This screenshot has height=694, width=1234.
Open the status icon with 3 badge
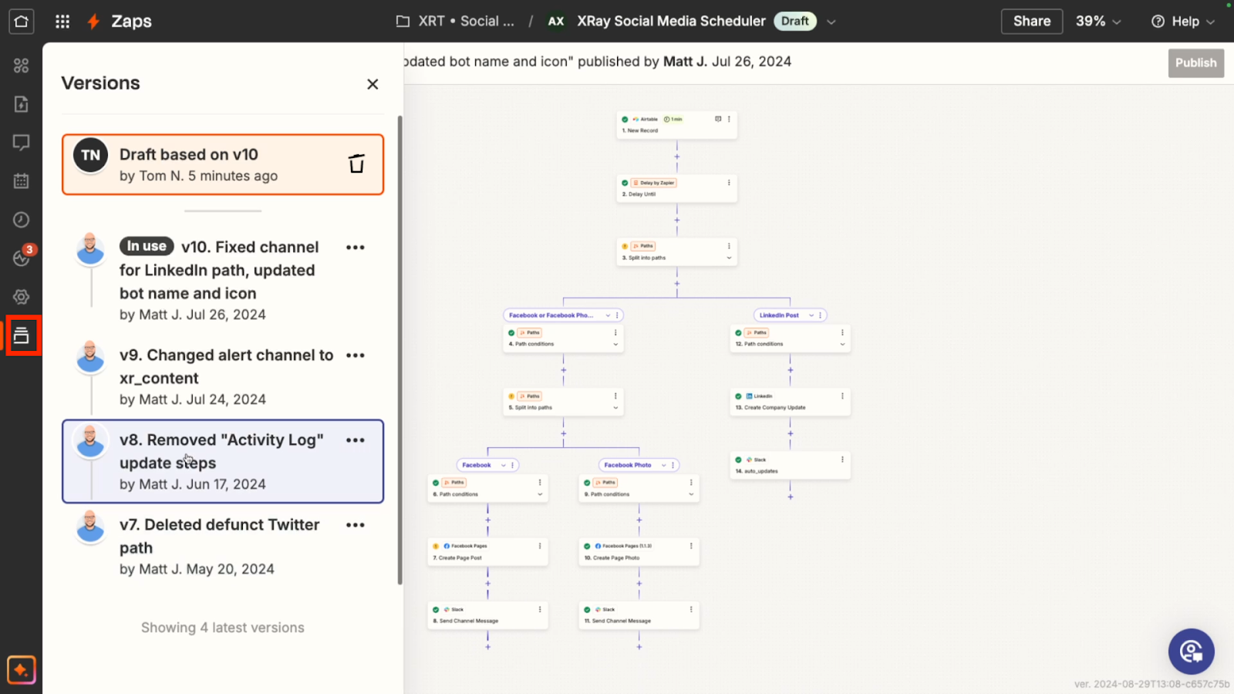tap(22, 257)
